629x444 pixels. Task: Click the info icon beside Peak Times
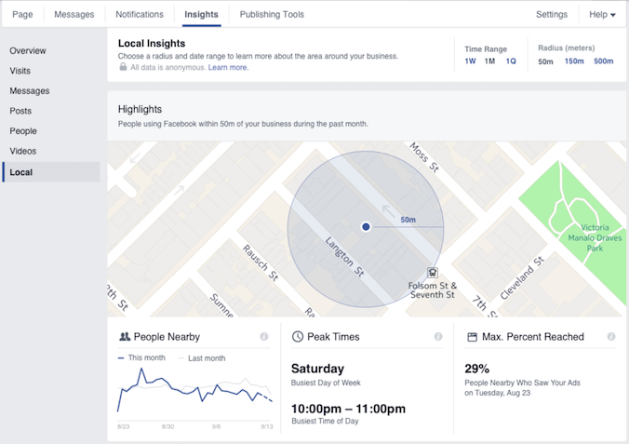[x=438, y=337]
